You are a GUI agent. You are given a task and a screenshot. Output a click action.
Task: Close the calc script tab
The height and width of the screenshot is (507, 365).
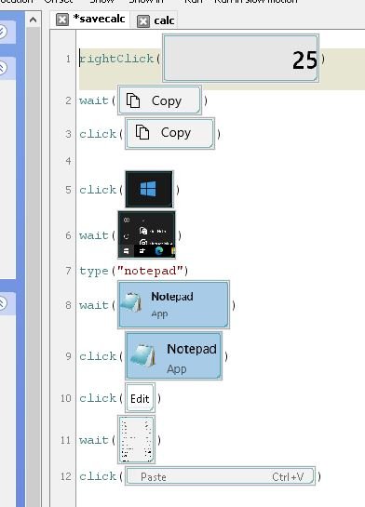click(143, 21)
